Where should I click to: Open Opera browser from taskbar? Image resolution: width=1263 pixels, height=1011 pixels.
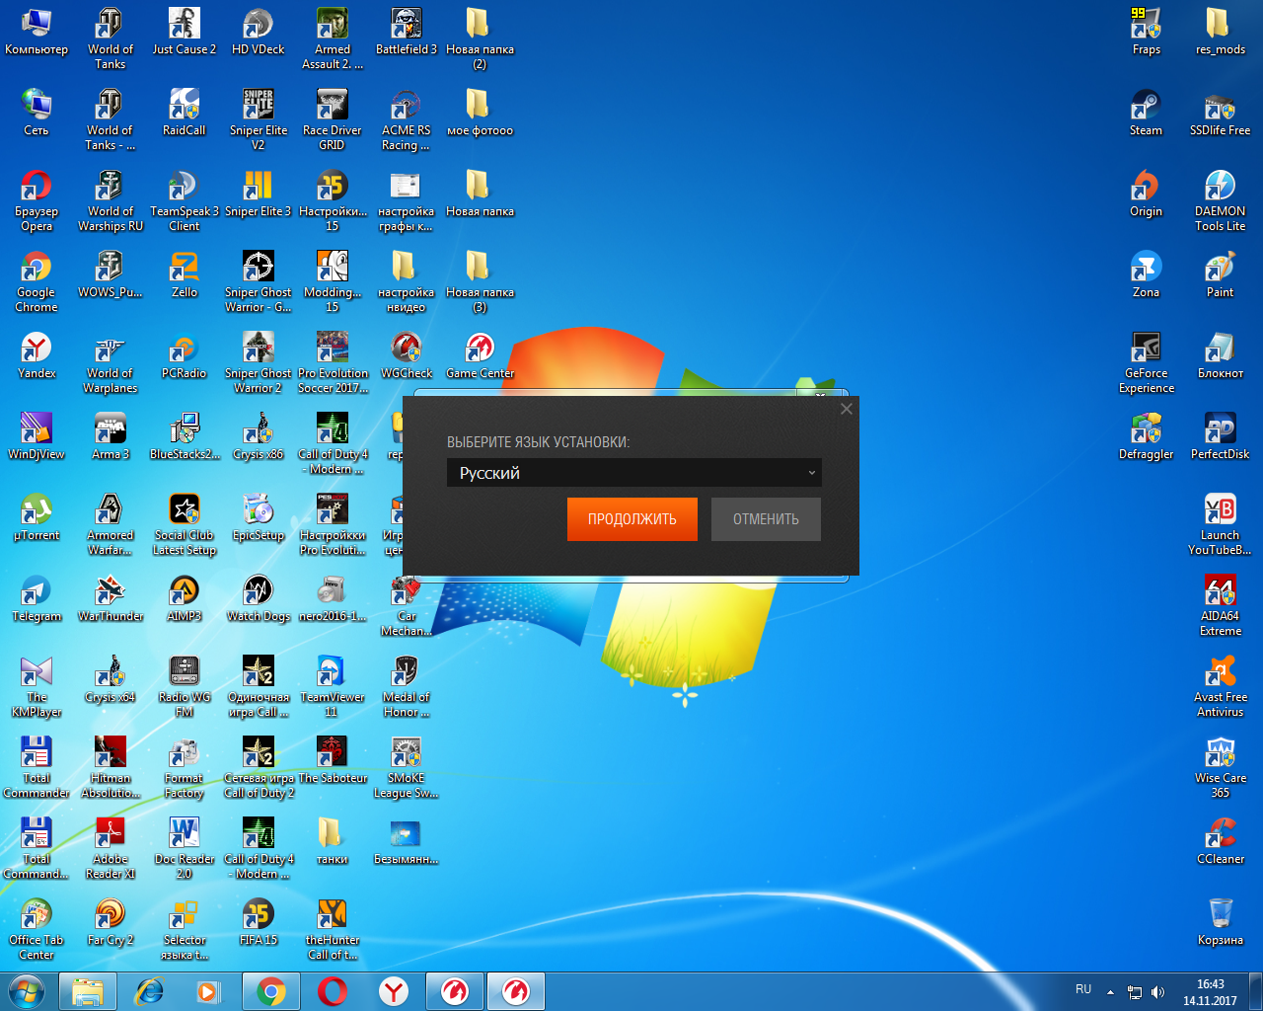point(333,991)
